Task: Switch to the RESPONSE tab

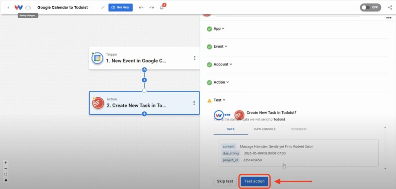Action: coord(299,129)
